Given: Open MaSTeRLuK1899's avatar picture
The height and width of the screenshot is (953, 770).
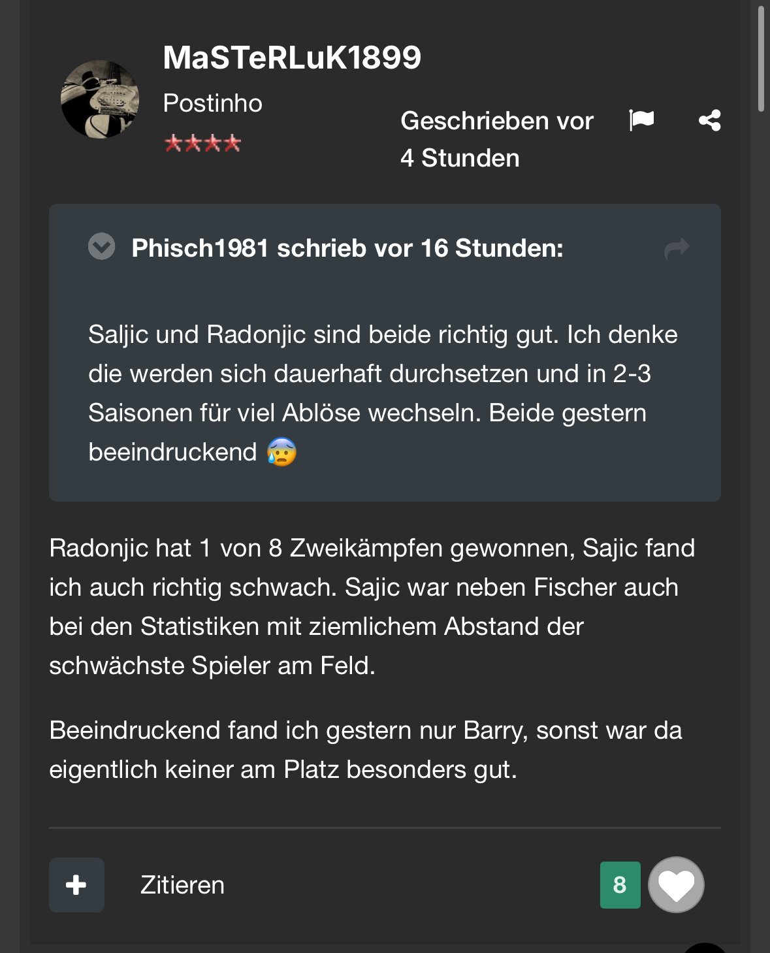Looking at the screenshot, I should click(x=100, y=99).
